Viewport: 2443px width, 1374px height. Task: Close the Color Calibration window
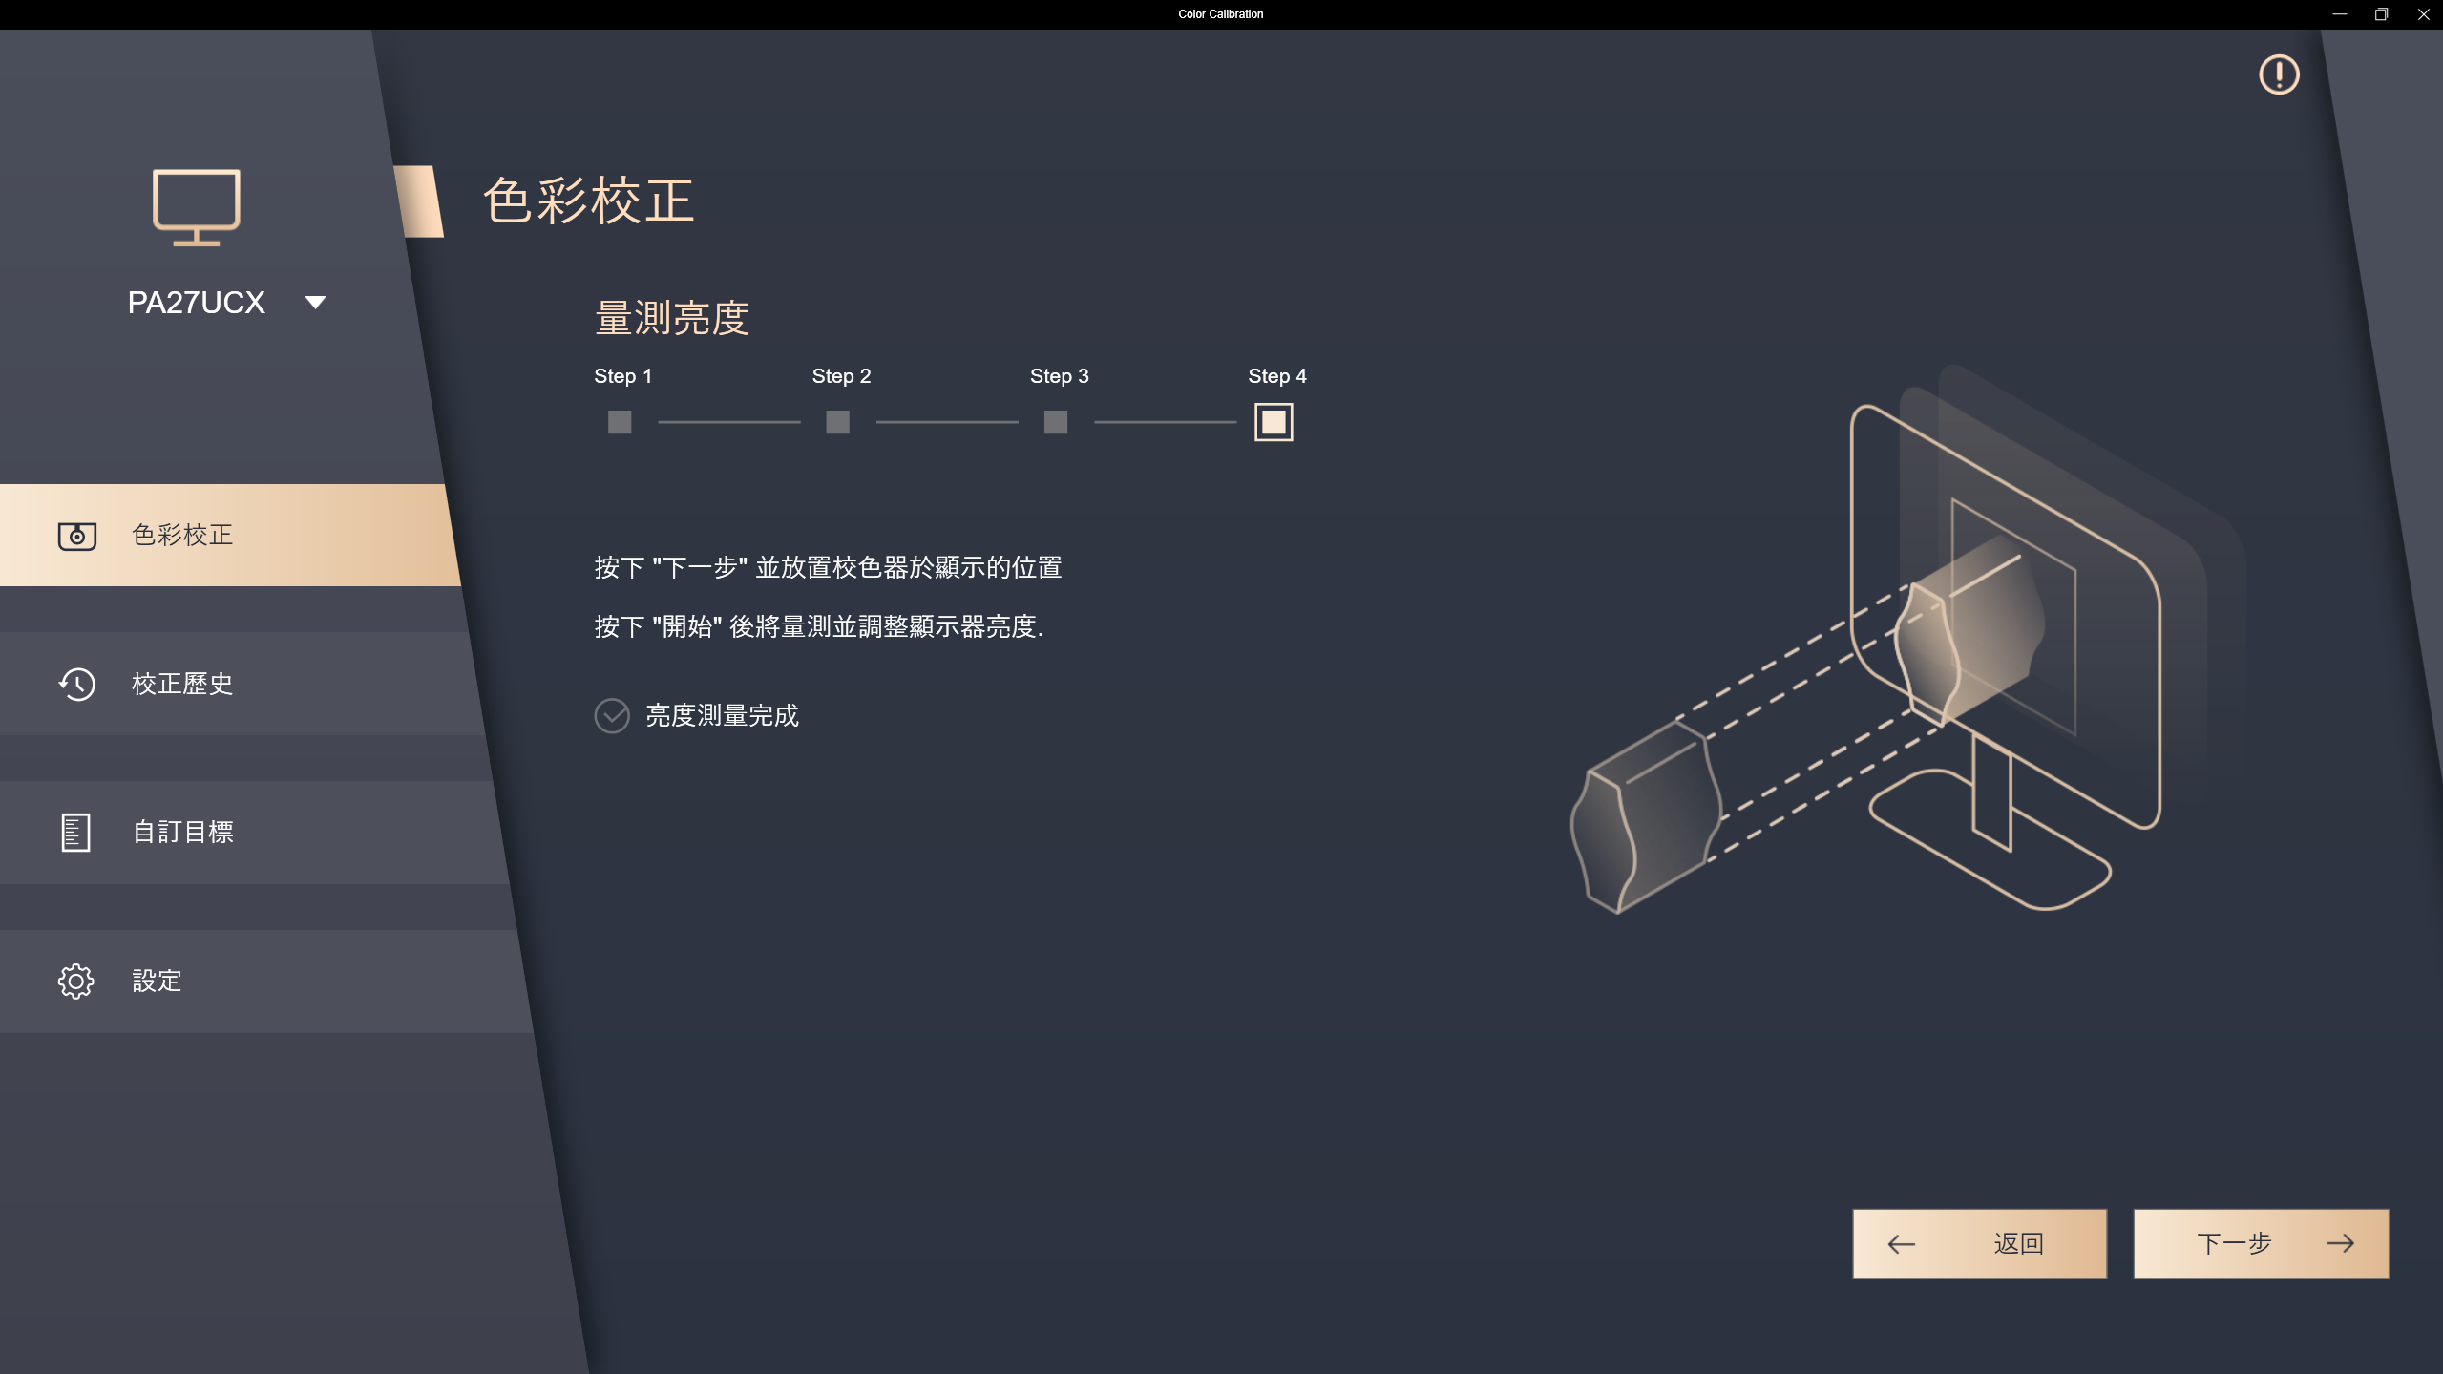[2423, 14]
